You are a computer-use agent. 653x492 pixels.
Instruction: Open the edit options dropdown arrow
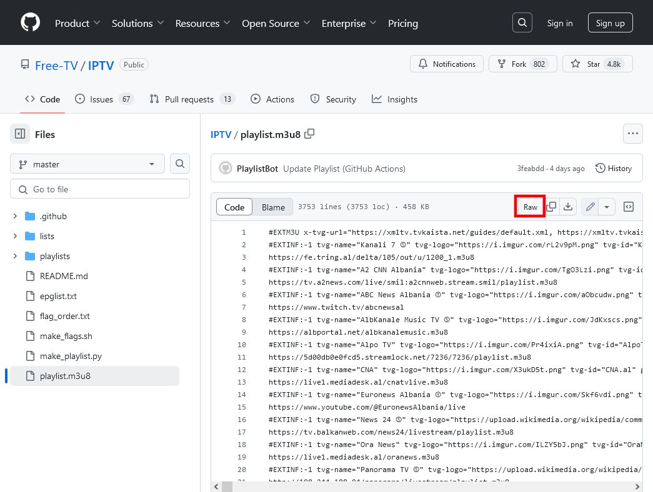pos(607,207)
